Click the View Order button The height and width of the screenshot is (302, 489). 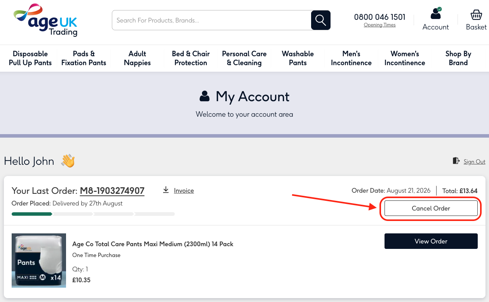pyautogui.click(x=431, y=241)
